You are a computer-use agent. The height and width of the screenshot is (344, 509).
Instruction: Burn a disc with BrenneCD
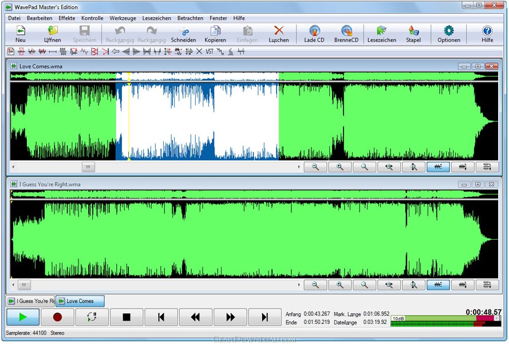[346, 34]
